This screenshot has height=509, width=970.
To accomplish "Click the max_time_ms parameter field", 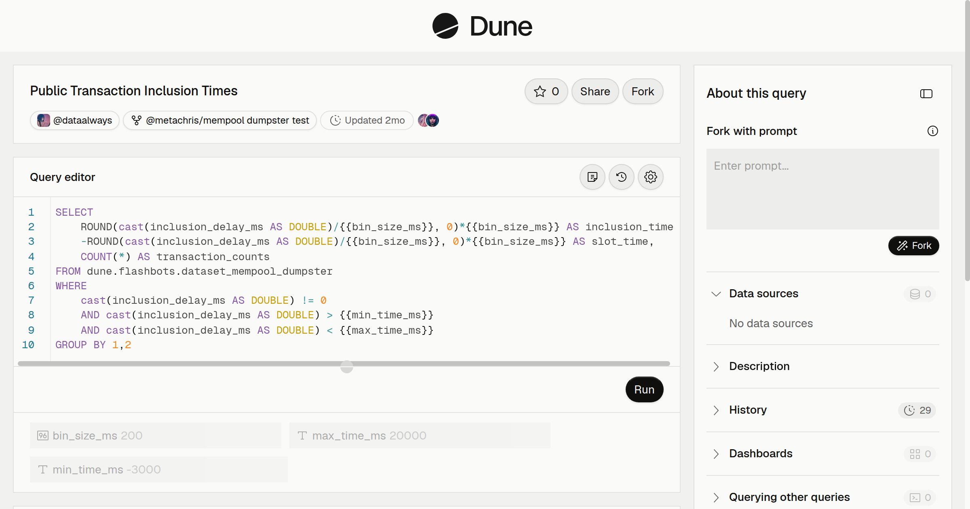I will click(420, 435).
